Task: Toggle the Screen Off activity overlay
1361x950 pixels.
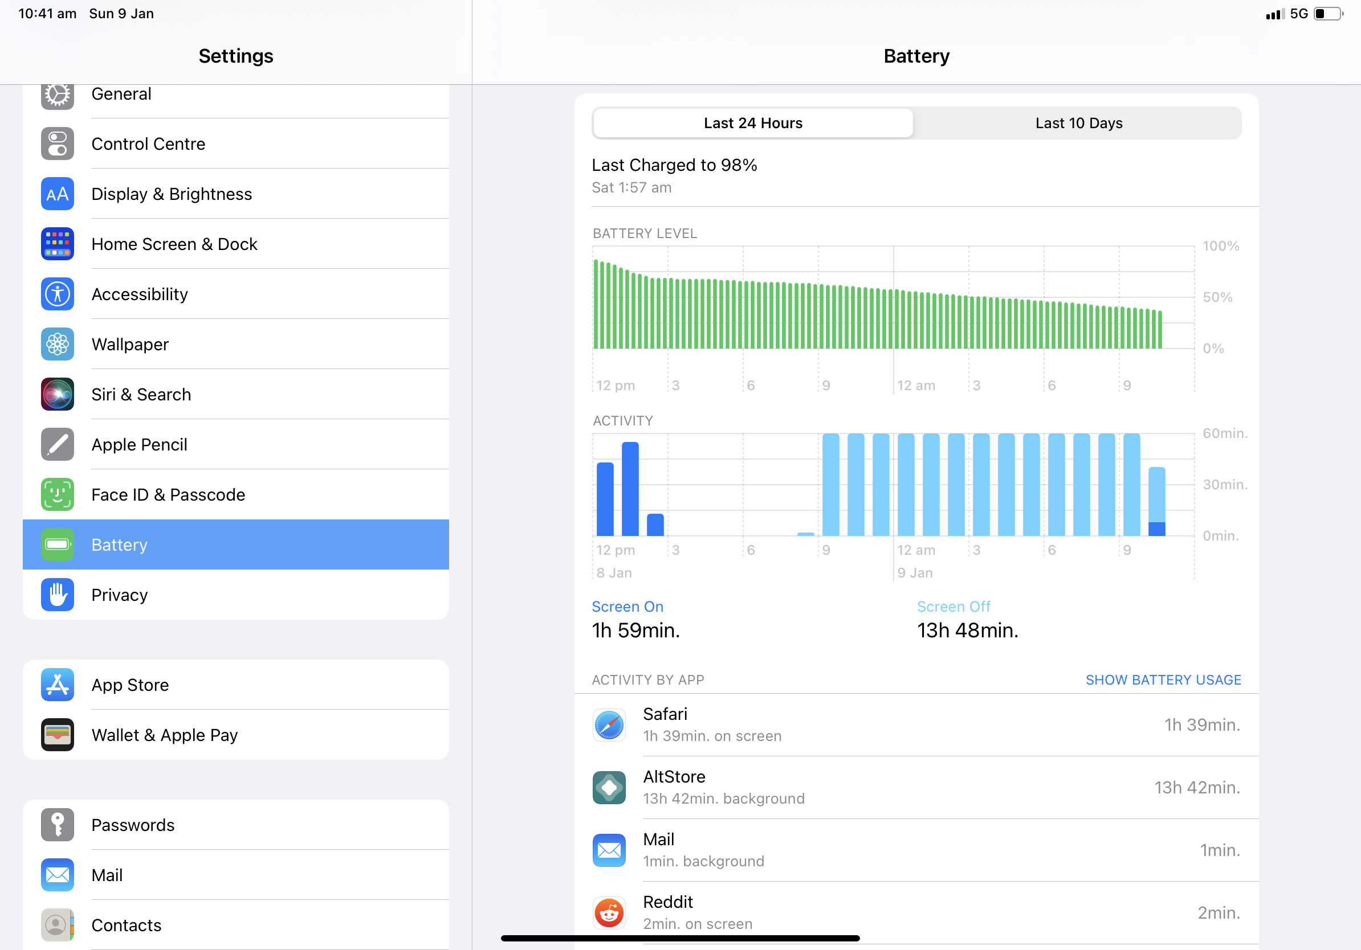Action: point(953,606)
